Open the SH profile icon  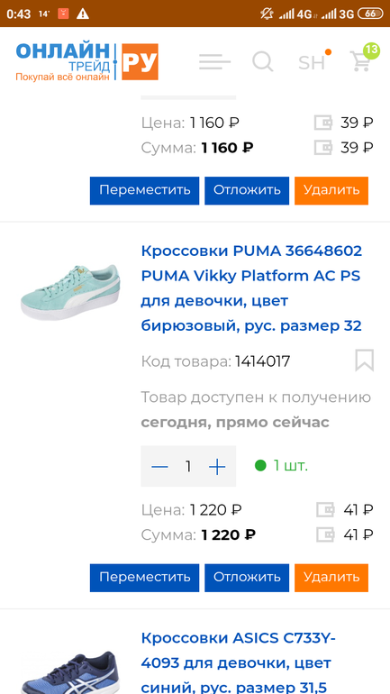[x=312, y=62]
